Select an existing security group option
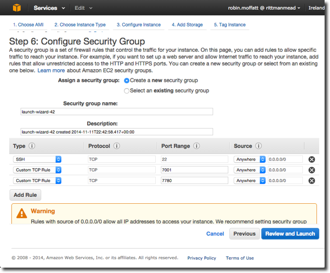Viewport: 330px width, 273px height. pyautogui.click(x=127, y=91)
